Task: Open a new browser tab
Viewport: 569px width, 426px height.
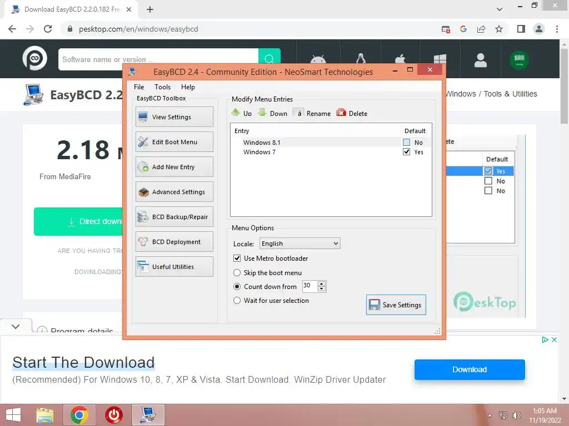Action: pyautogui.click(x=150, y=9)
